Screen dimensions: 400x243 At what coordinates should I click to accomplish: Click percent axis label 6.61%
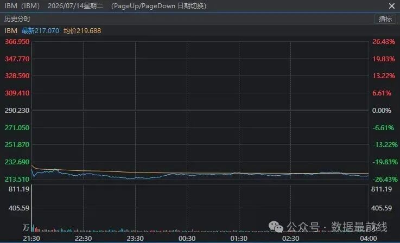pyautogui.click(x=382, y=93)
